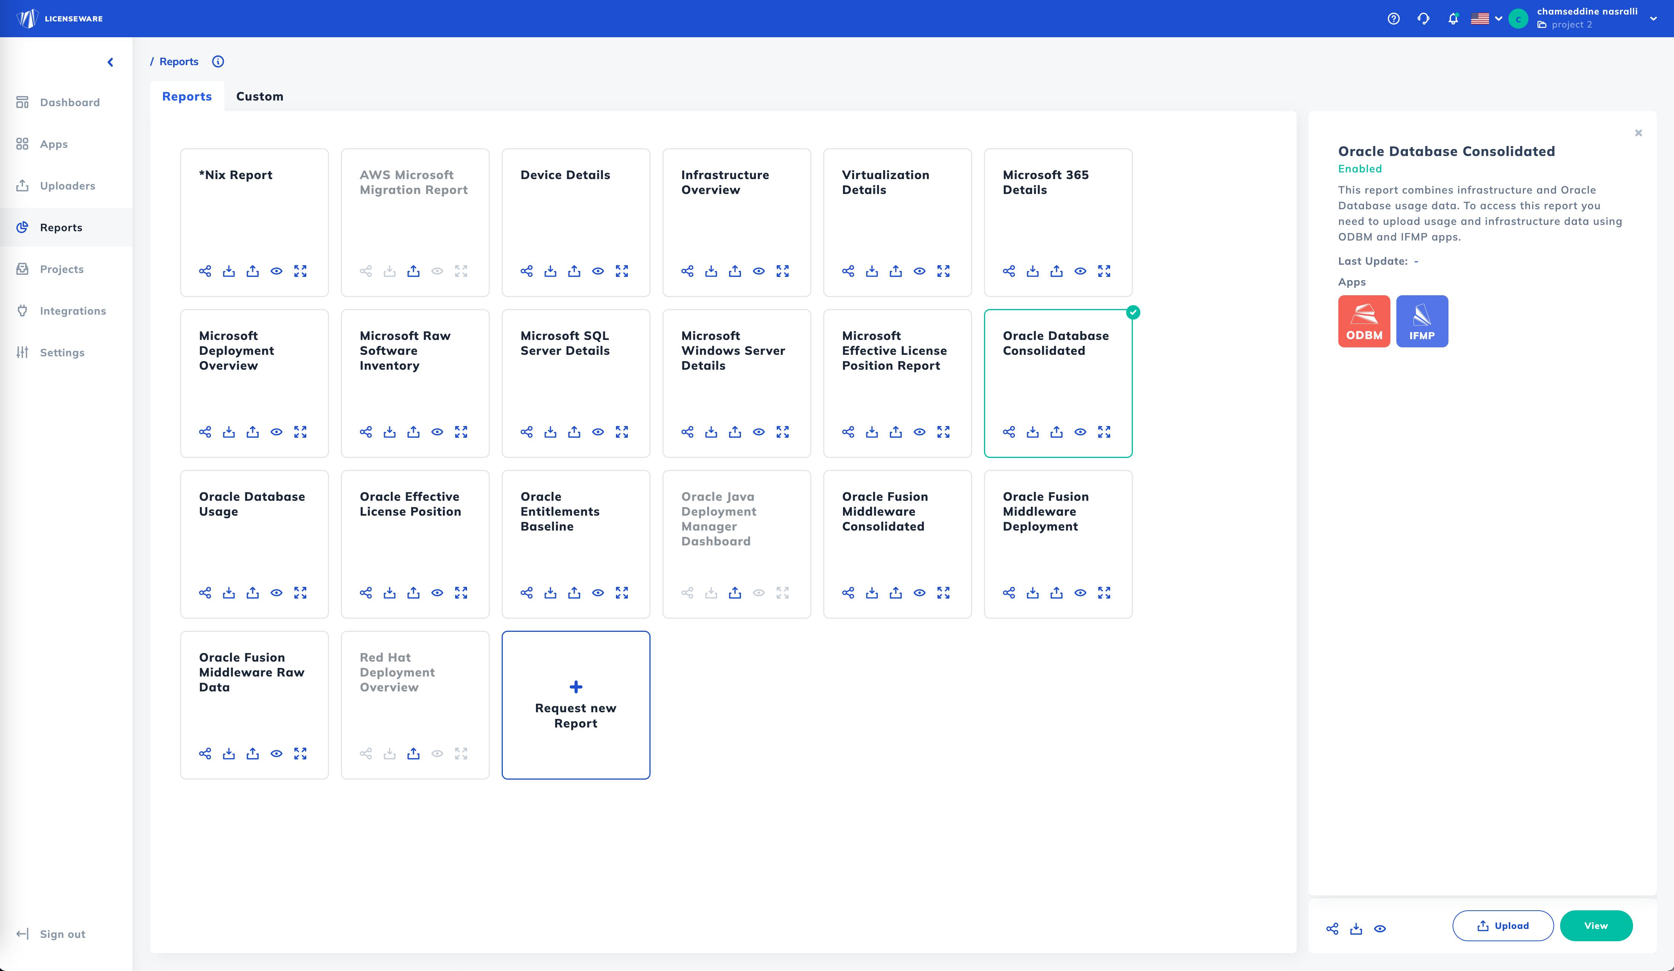Select the Reports tab

coord(187,96)
